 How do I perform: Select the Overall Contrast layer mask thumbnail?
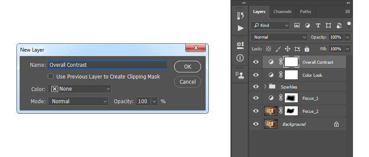click(291, 62)
